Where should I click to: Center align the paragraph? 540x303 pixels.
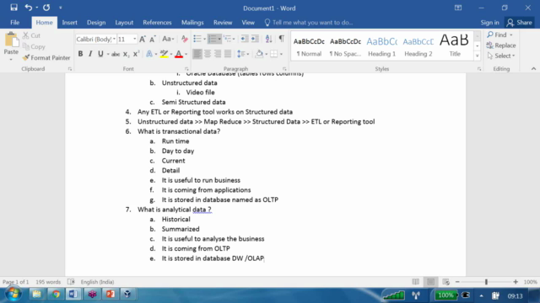tap(208, 54)
